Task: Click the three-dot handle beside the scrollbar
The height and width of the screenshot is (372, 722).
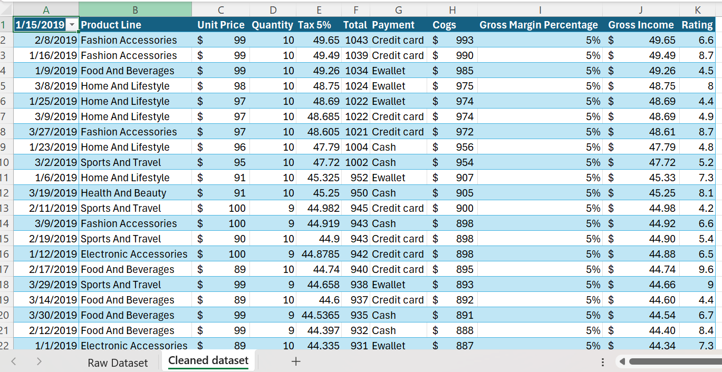Action: click(603, 363)
